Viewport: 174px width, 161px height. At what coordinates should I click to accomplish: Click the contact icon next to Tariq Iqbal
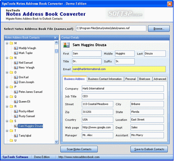point(16,136)
